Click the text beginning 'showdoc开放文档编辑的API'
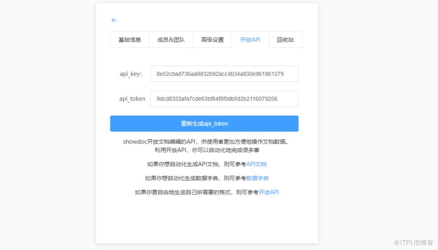438x250 pixels. [x=206, y=142]
